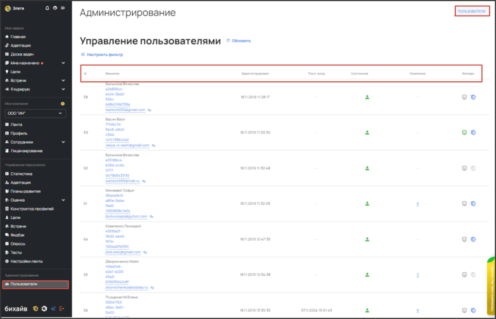
Task: Click the impersonate mask icon for user 58
Action: click(464, 97)
